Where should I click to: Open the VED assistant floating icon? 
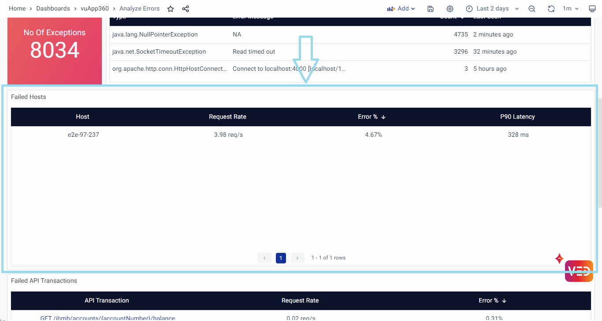click(x=579, y=271)
